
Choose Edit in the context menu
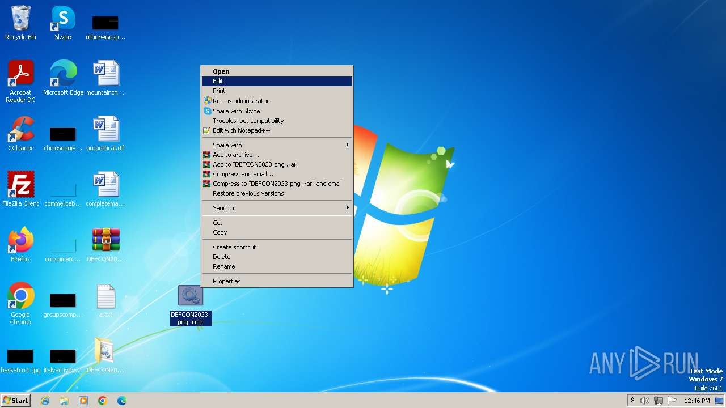pyautogui.click(x=277, y=81)
